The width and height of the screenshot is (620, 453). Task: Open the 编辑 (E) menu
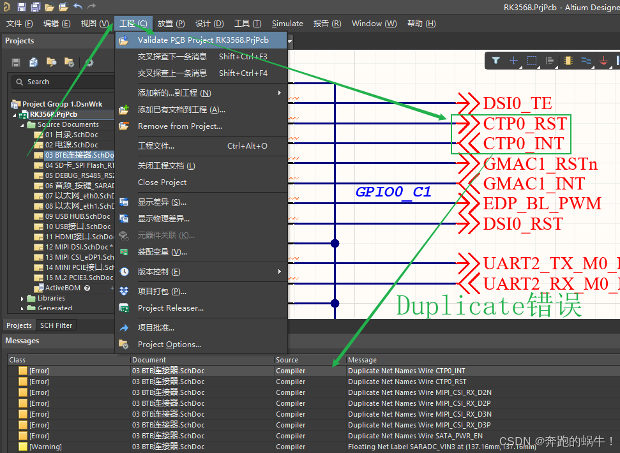click(57, 24)
